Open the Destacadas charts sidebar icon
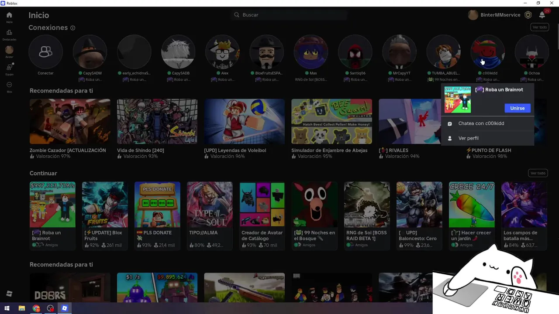The height and width of the screenshot is (314, 559). click(9, 33)
